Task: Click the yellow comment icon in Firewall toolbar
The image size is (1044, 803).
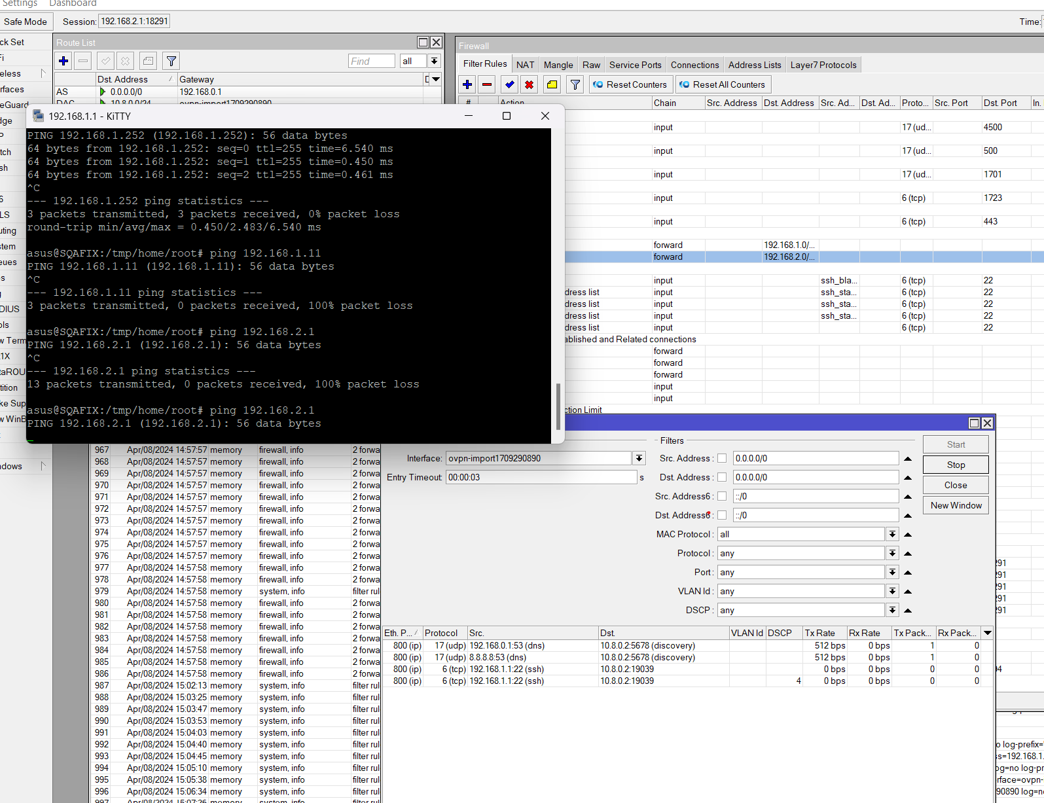Action: tap(552, 84)
